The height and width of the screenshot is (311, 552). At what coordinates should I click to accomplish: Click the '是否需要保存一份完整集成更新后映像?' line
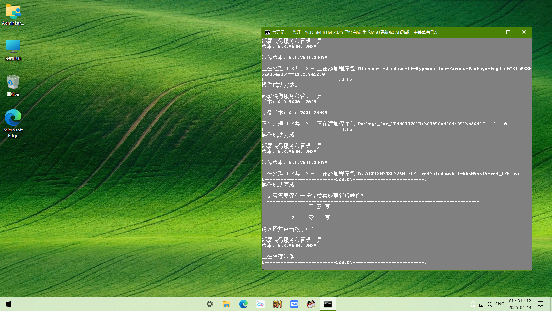315,196
